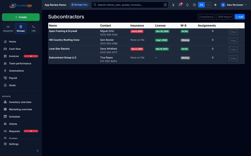This screenshot has height=156, width=251.
Task: Click the Dec 9, 2025 insurance badge
Action: coord(137,49)
